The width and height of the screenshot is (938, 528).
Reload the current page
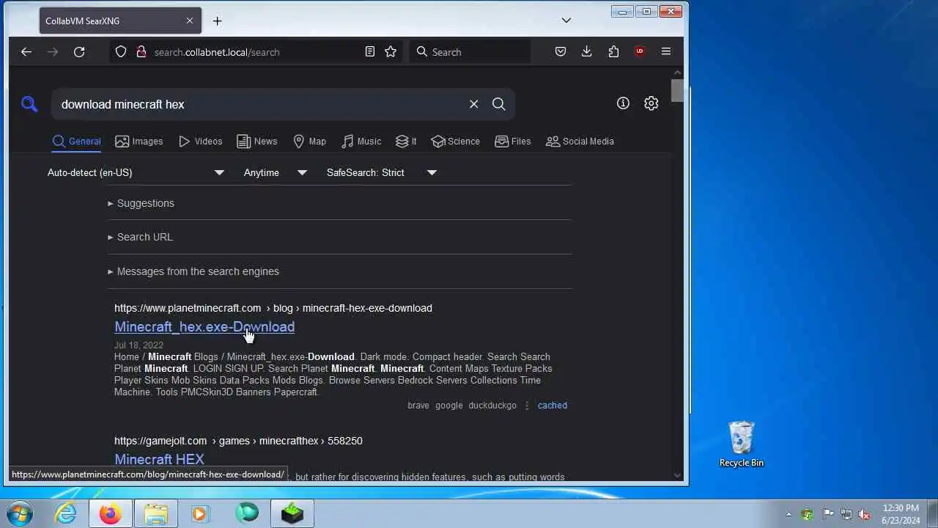(79, 52)
